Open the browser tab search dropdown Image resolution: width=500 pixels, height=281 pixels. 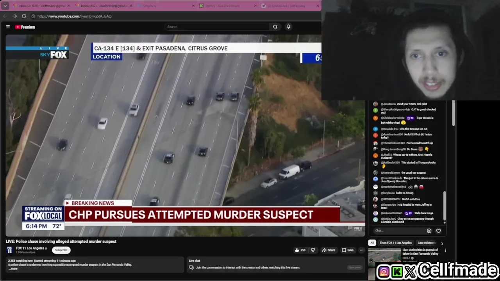tap(5, 6)
